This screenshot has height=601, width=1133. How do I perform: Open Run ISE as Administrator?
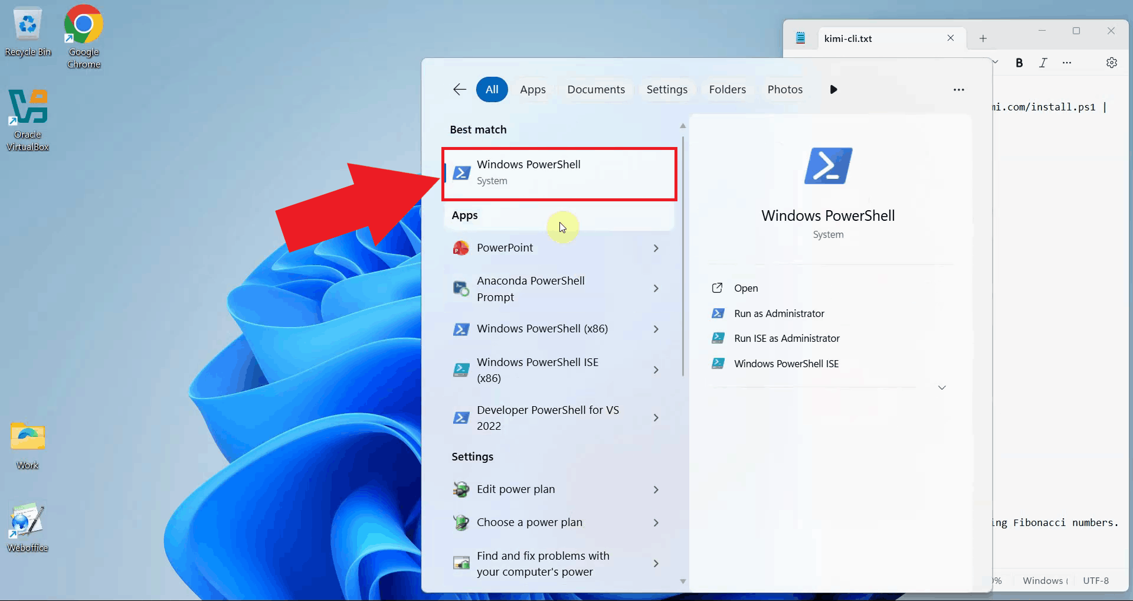tap(786, 338)
